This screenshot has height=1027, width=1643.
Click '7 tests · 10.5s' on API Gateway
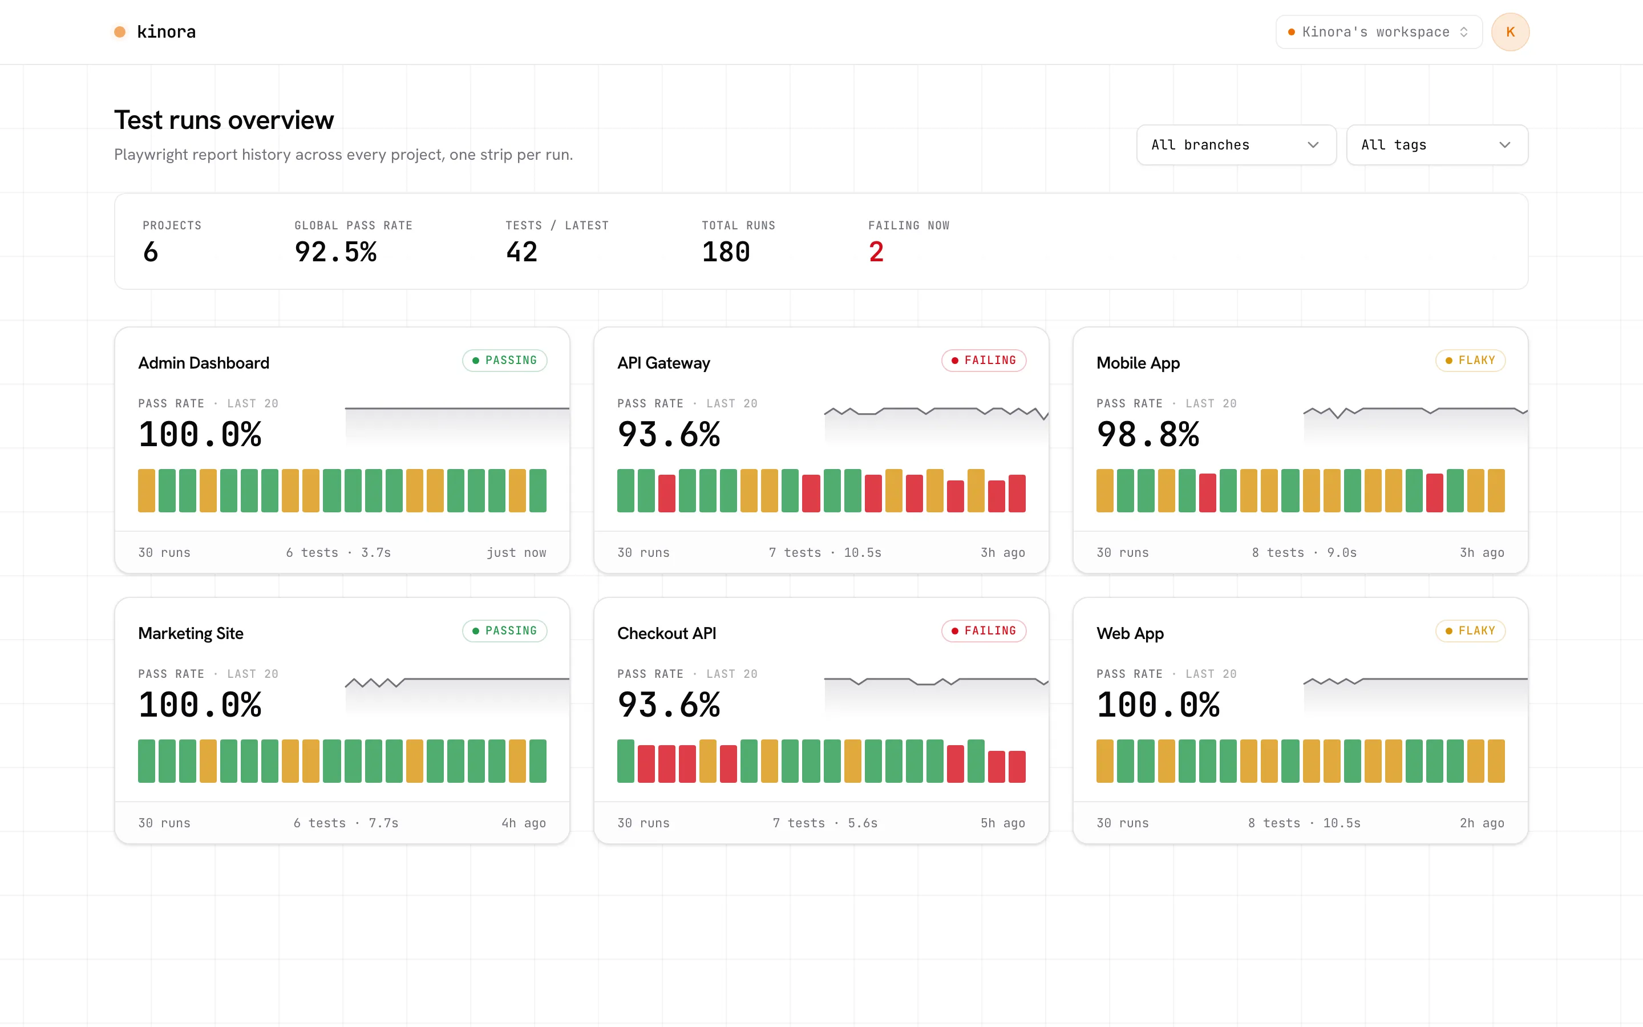pos(825,552)
